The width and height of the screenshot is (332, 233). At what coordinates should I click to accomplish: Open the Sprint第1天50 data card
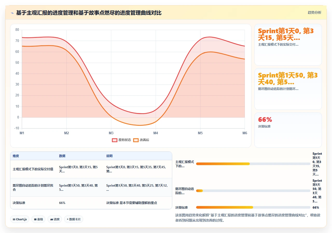pyautogui.click(x=288, y=89)
